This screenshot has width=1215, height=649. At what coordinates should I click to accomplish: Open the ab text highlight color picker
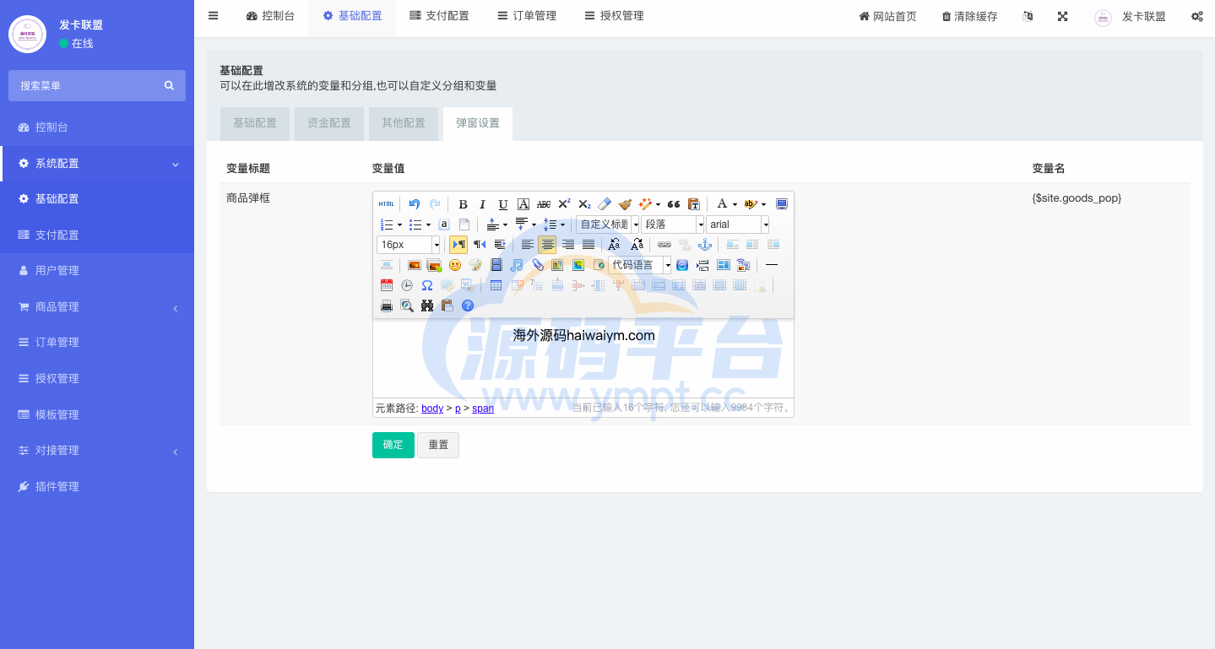click(x=751, y=204)
